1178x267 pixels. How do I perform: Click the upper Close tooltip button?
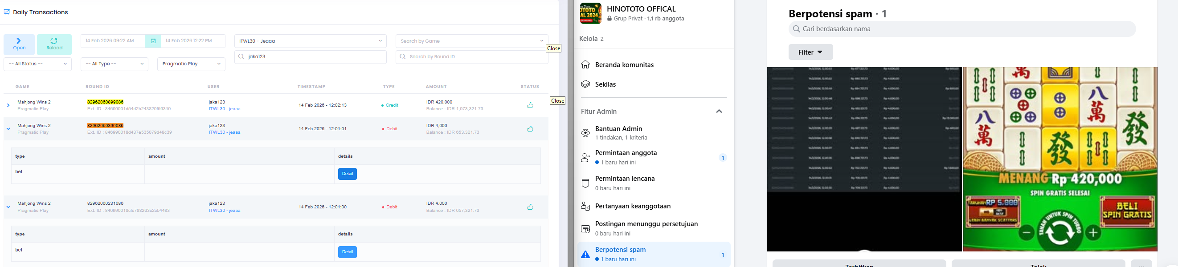[x=553, y=48]
